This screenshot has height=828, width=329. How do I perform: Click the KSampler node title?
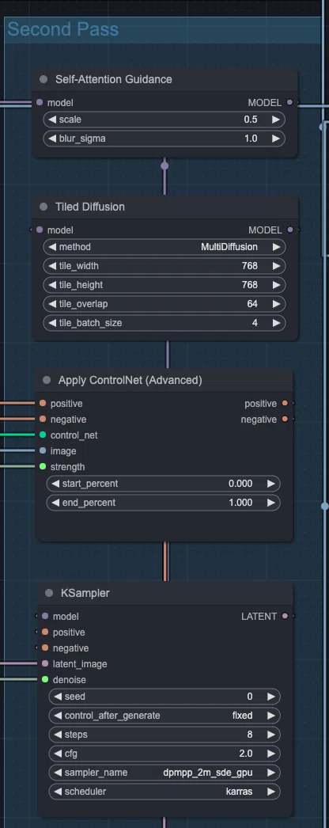click(x=85, y=593)
